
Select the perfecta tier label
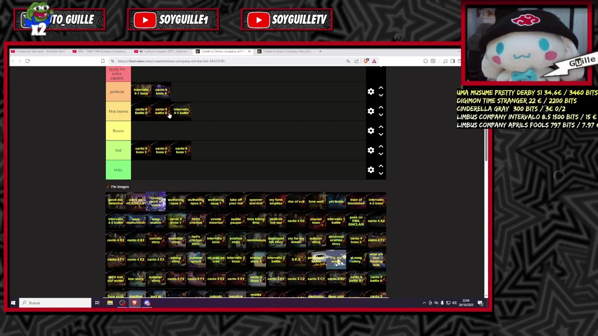pyautogui.click(x=118, y=91)
